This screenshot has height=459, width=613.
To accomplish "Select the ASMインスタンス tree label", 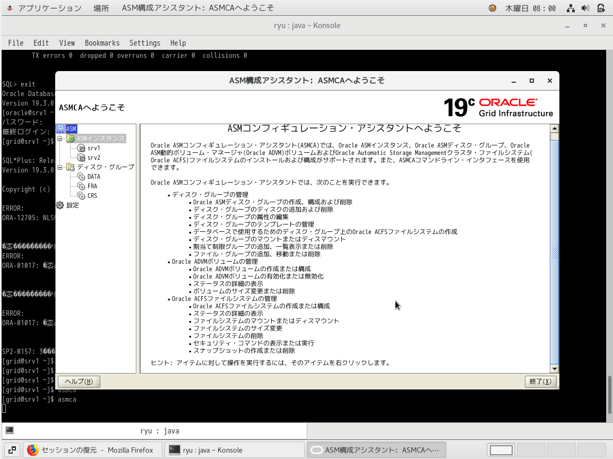I will 100,138.
